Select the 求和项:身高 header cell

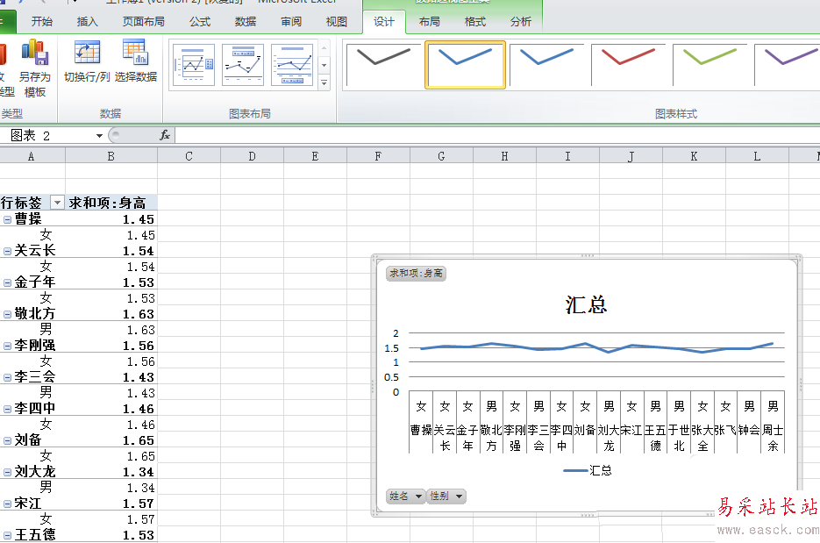tap(111, 203)
